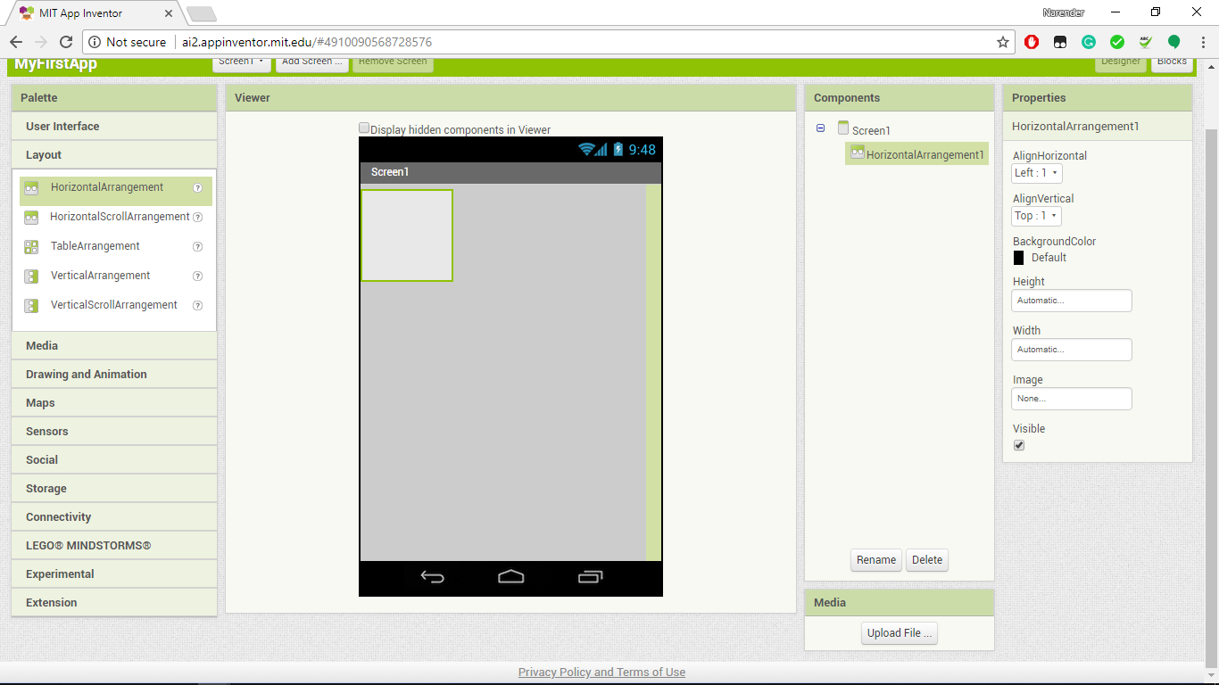Image resolution: width=1219 pixels, height=685 pixels.
Task: Expand the Sensors palette section
Action: [x=114, y=432]
